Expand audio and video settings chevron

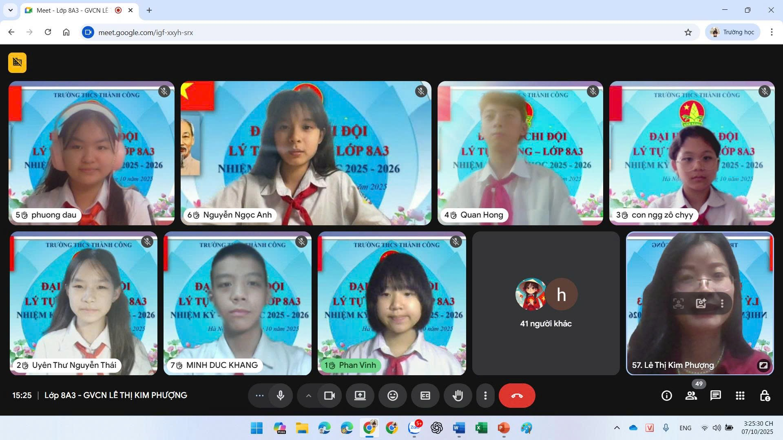[309, 395]
